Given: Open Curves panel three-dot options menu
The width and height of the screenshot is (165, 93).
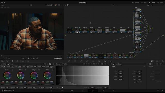Looking at the screenshot, I should pyautogui.click(x=108, y=64).
